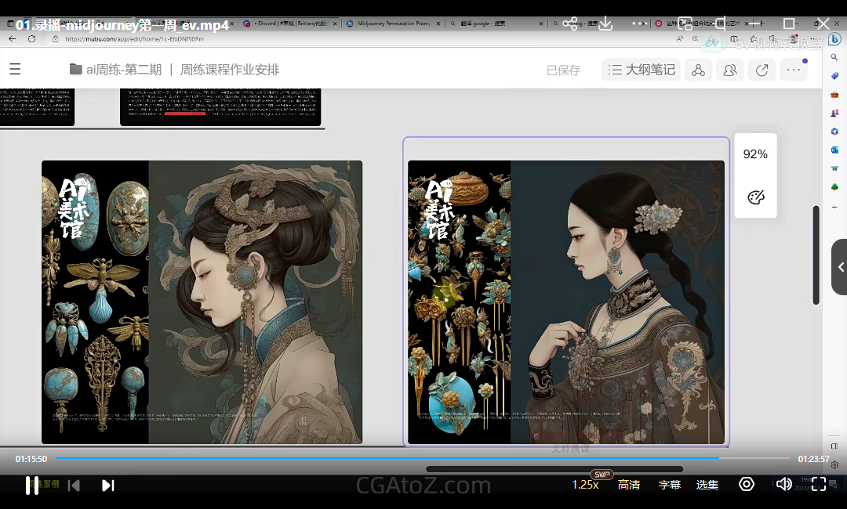Toggle subtitles with the 字幕 button

click(670, 485)
